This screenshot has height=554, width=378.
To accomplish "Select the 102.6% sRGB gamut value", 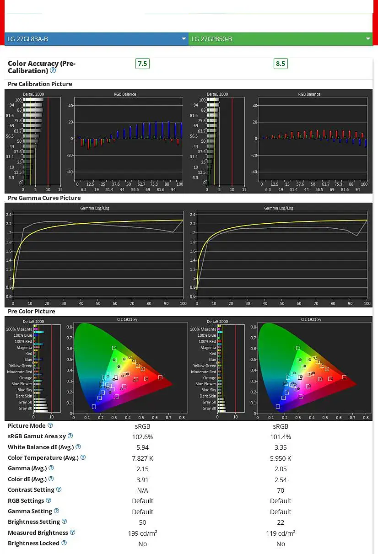I will 142,437.
